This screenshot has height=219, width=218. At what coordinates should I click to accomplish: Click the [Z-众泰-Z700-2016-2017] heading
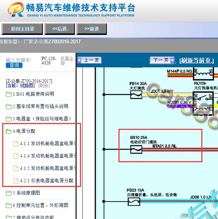(29, 81)
